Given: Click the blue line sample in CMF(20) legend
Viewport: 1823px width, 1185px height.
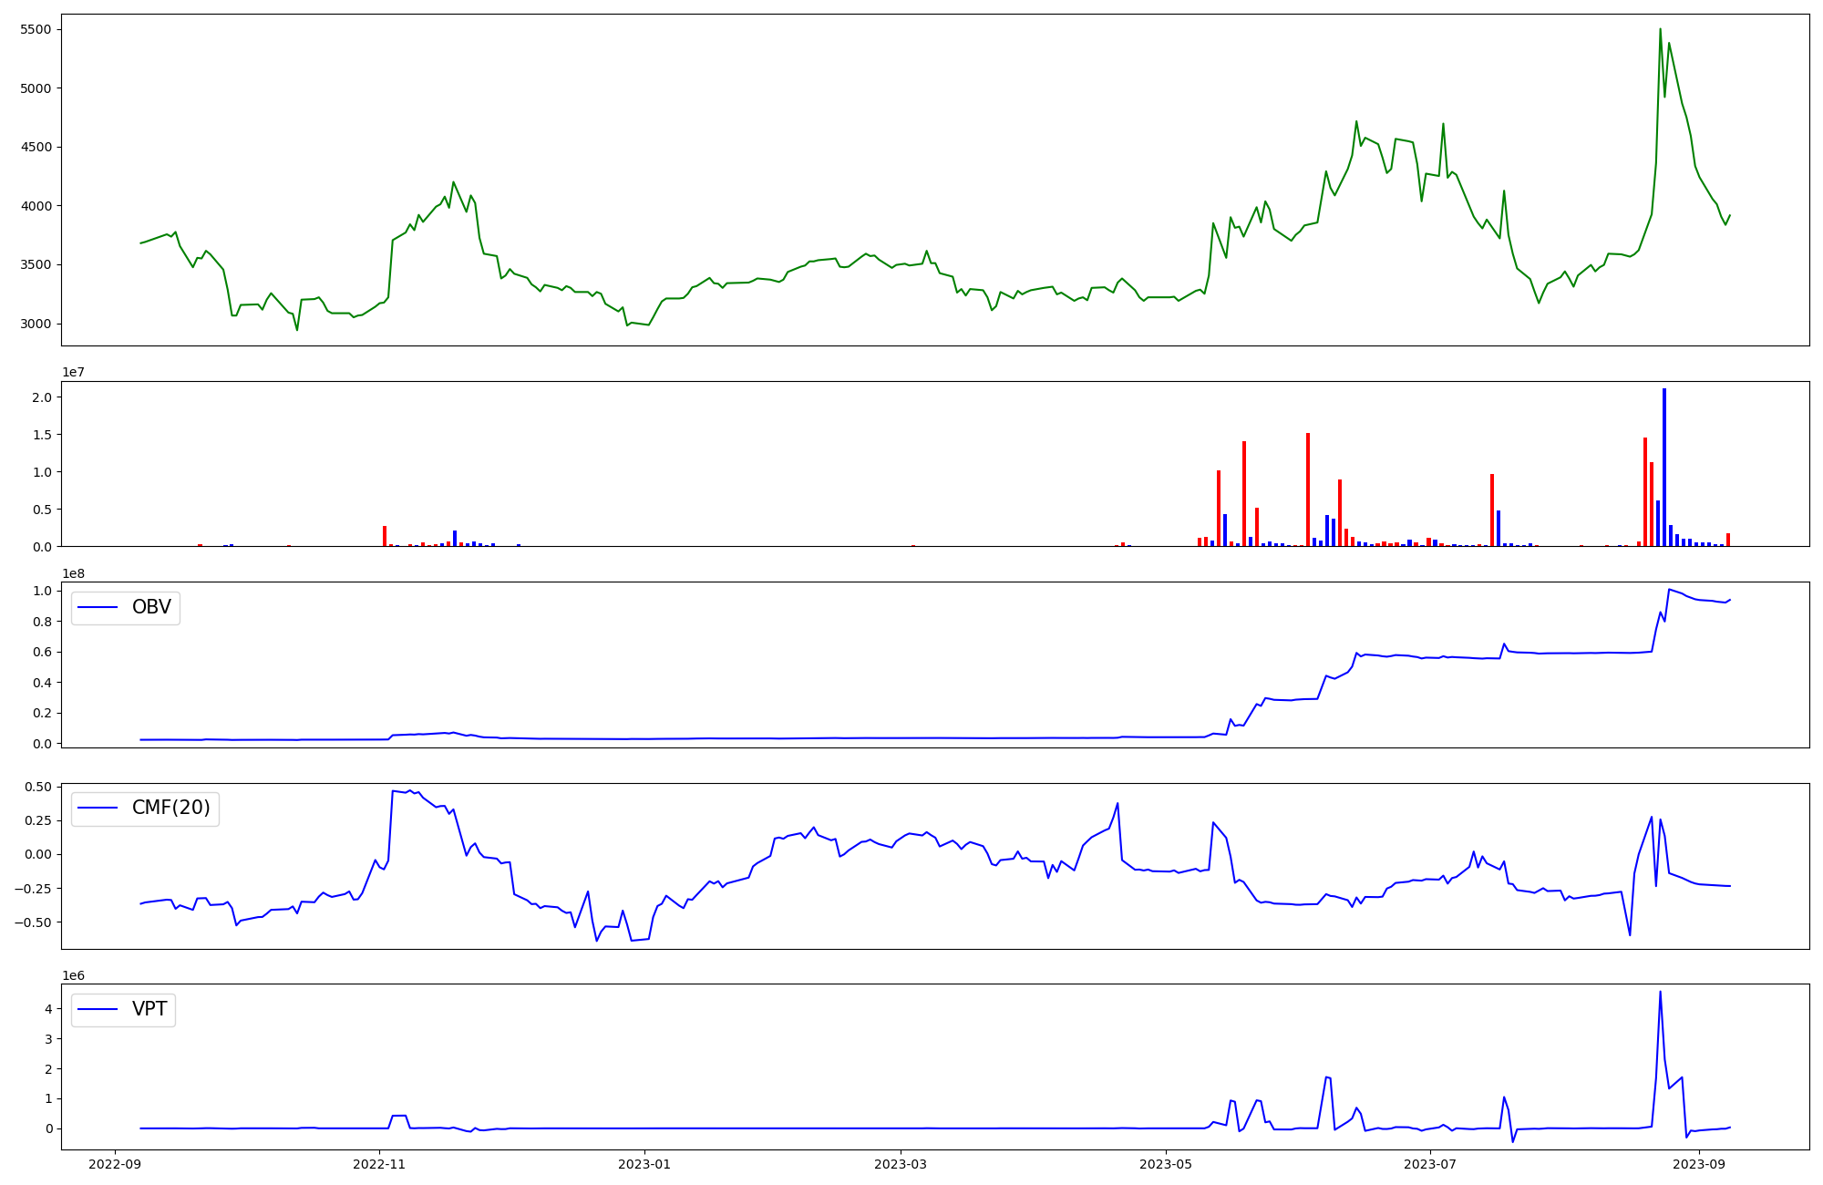Looking at the screenshot, I should 98,809.
